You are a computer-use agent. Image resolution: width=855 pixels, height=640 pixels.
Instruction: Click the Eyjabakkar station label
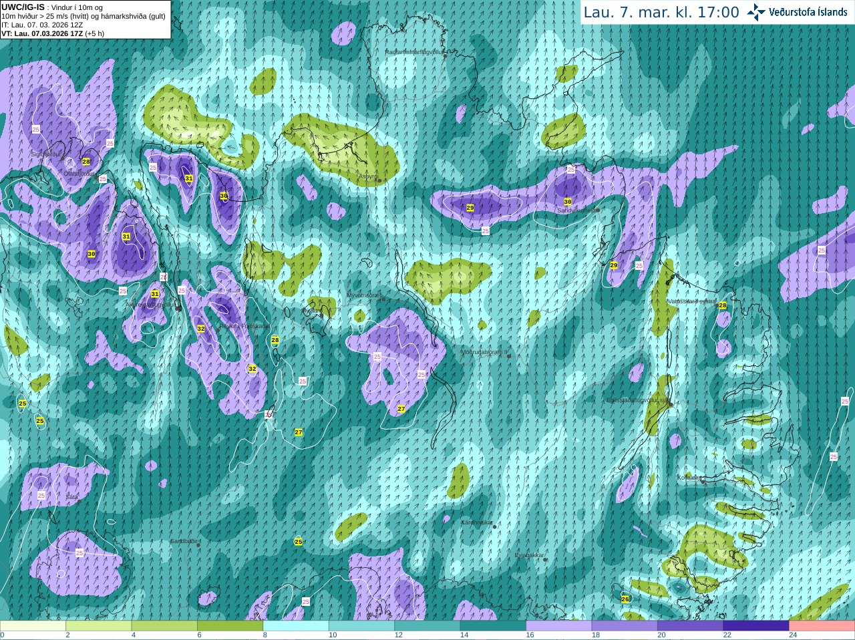(530, 555)
